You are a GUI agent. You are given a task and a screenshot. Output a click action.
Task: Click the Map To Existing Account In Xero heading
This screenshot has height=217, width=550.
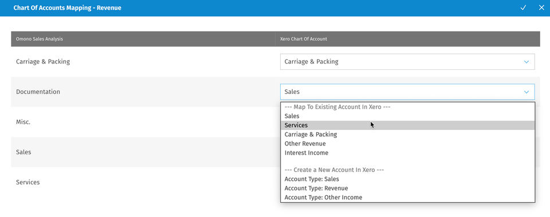coord(337,107)
